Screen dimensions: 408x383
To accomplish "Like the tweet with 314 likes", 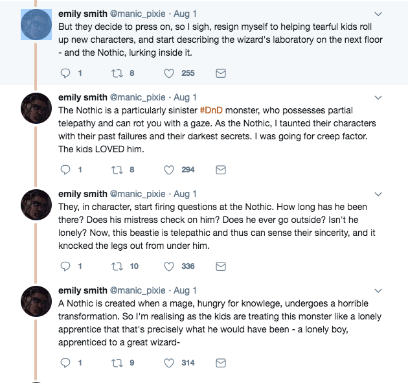I will tap(170, 363).
